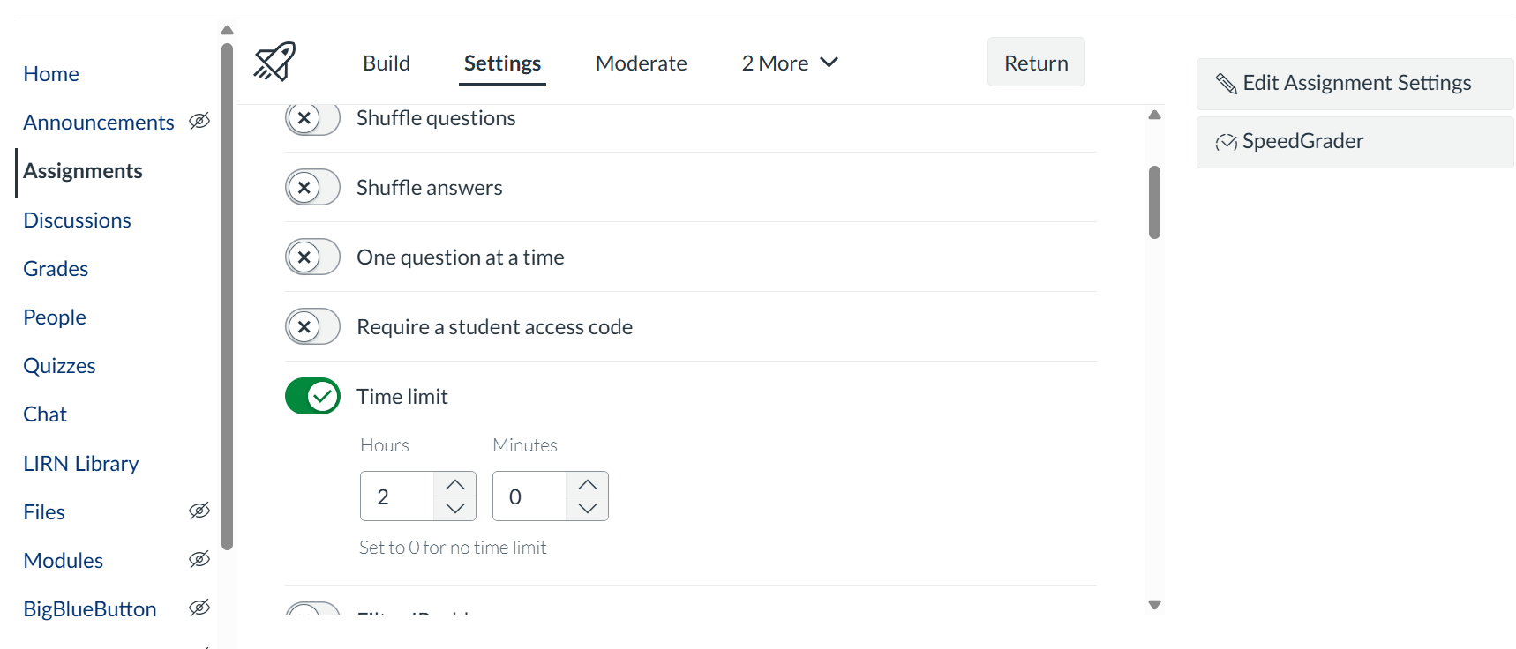
Task: Expand the 2 More dropdown menu
Action: click(x=789, y=63)
